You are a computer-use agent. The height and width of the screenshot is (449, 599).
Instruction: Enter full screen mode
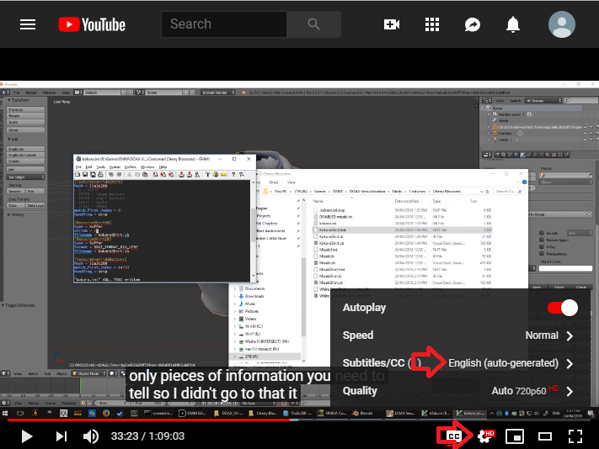click(x=575, y=436)
